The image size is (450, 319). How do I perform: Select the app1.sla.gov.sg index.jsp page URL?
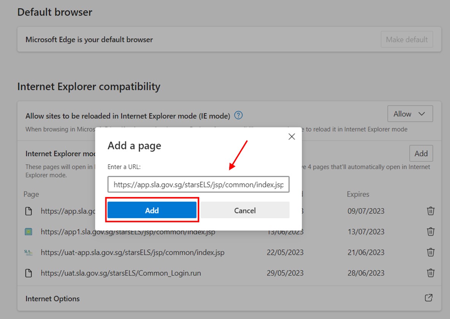128,232
